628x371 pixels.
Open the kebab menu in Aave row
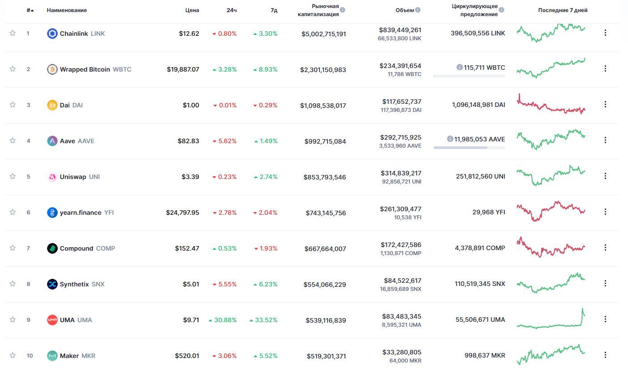(x=605, y=140)
